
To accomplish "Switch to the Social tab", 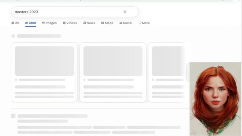I will [x=126, y=23].
